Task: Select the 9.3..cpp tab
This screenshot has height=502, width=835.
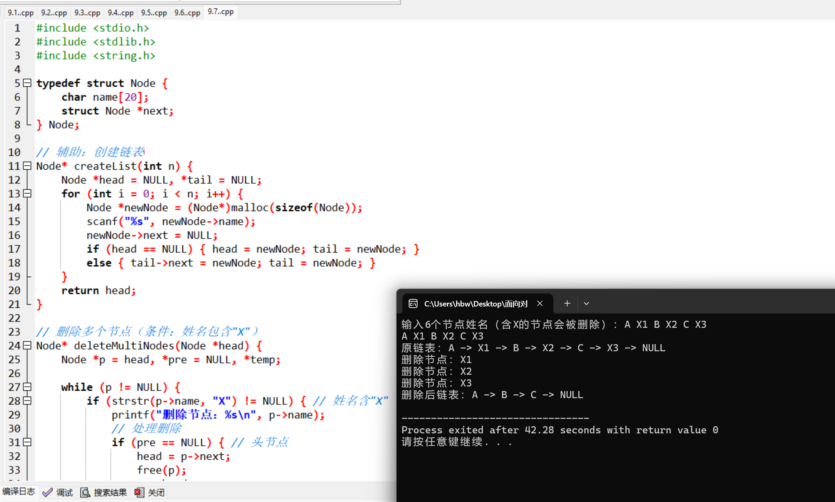Action: [87, 13]
